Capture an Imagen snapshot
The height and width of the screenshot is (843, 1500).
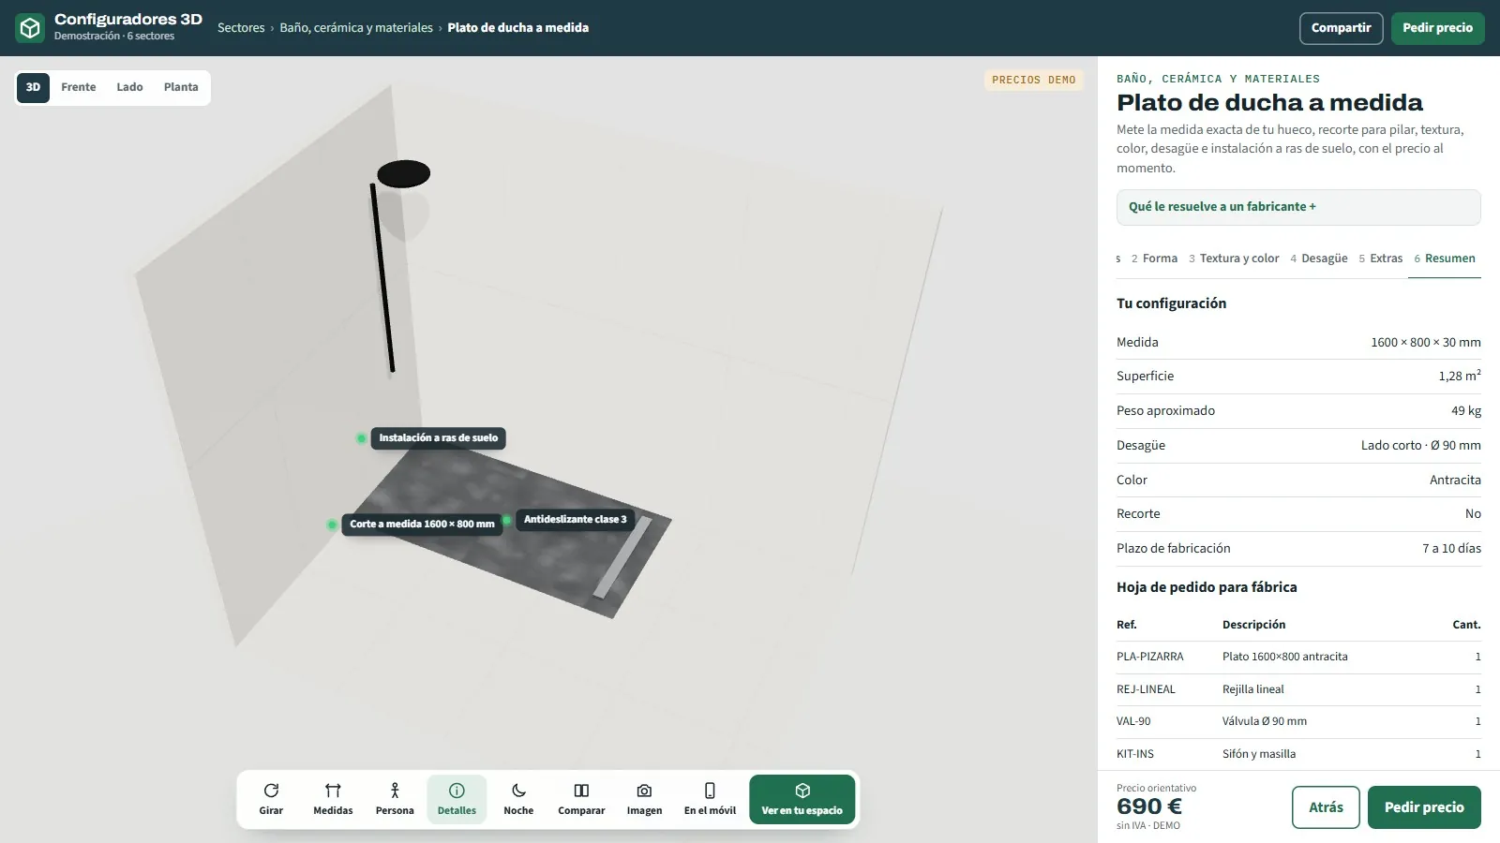point(644,799)
